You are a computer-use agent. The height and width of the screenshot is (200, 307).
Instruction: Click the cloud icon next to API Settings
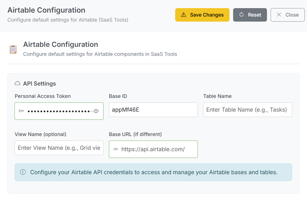(x=17, y=83)
